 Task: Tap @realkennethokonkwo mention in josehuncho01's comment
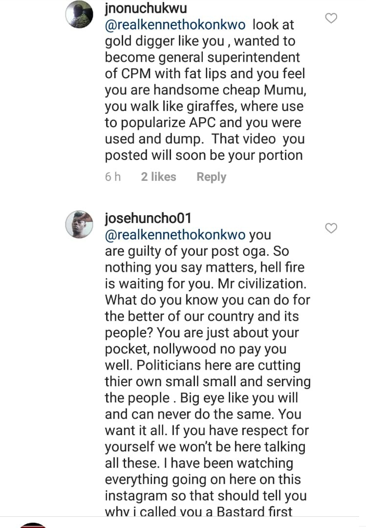[176, 235]
